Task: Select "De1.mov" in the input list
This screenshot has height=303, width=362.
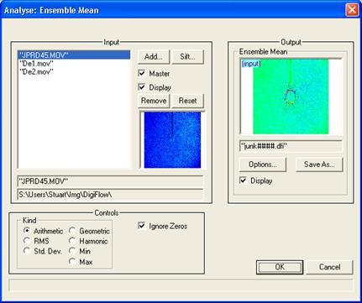Action: (36, 64)
